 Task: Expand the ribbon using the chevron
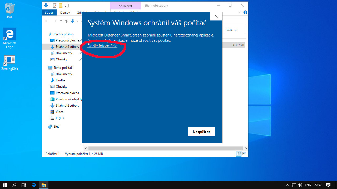click(240, 13)
